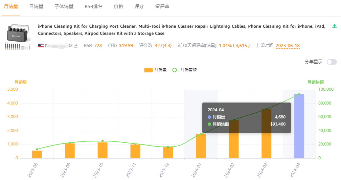The height and width of the screenshot is (180, 341).
Task: Click the 2024-04 blue sales bar
Action: pyautogui.click(x=299, y=126)
